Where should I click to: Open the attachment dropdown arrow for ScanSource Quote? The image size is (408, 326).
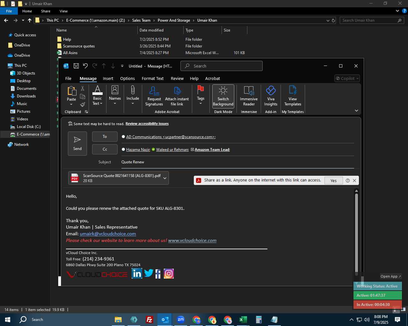coord(165,178)
